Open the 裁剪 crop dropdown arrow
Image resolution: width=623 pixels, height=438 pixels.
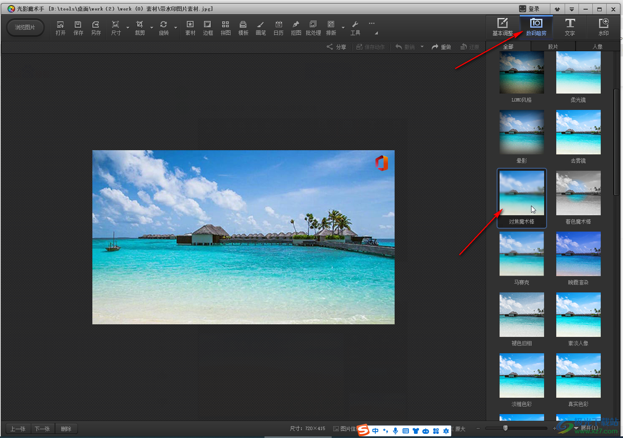pyautogui.click(x=152, y=28)
